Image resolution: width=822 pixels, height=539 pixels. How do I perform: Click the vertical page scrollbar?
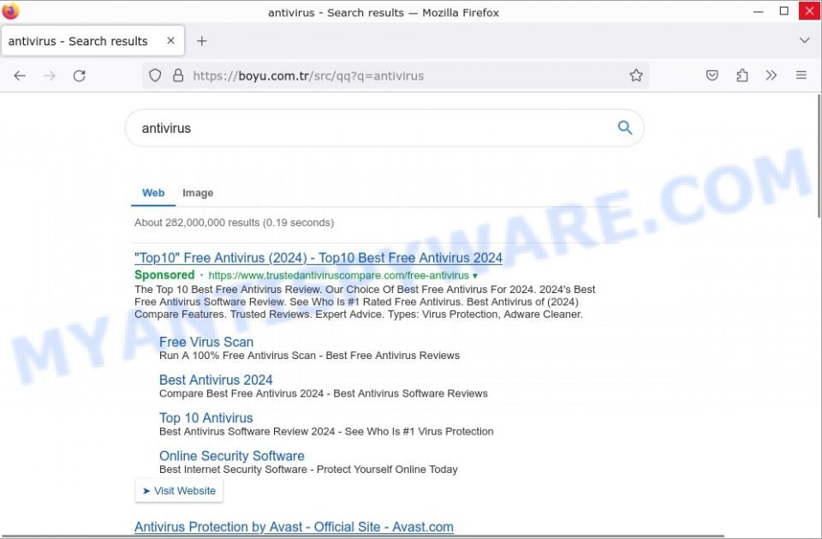point(819,155)
